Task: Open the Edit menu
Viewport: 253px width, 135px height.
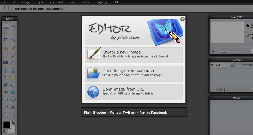Action: pyautogui.click(x=14, y=2)
